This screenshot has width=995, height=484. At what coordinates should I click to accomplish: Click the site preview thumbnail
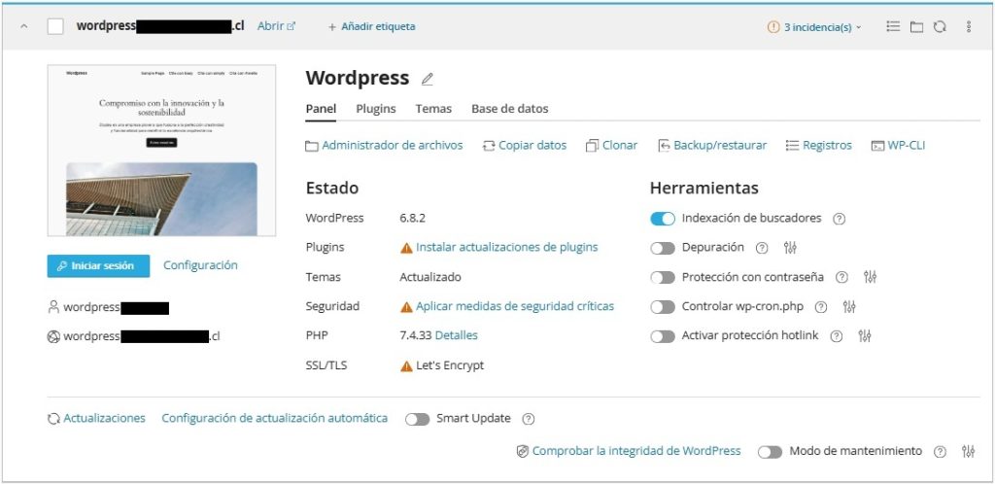162,151
